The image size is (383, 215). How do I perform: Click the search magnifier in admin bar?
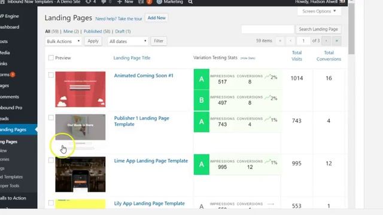pos(190,2)
